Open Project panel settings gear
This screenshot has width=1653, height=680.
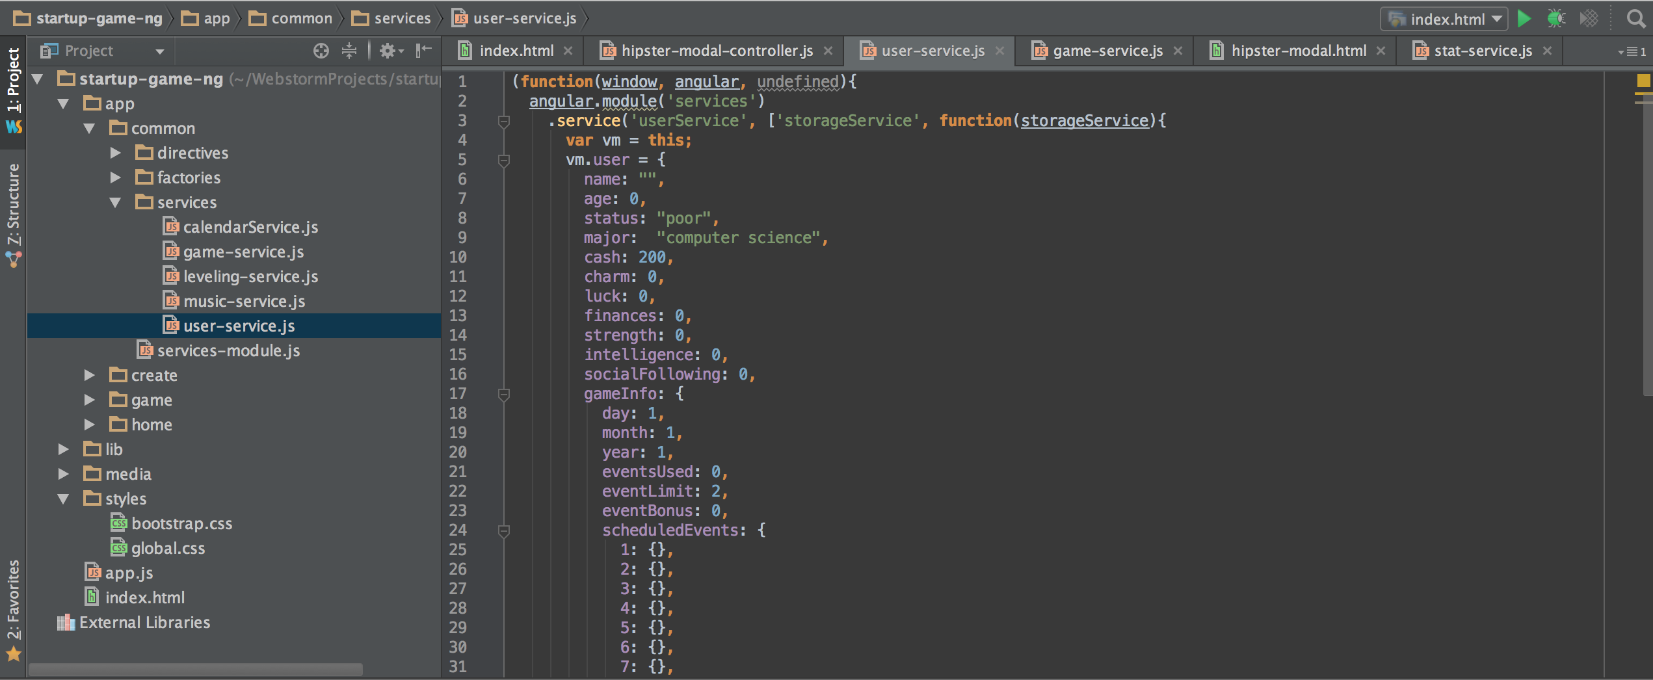pyautogui.click(x=391, y=51)
